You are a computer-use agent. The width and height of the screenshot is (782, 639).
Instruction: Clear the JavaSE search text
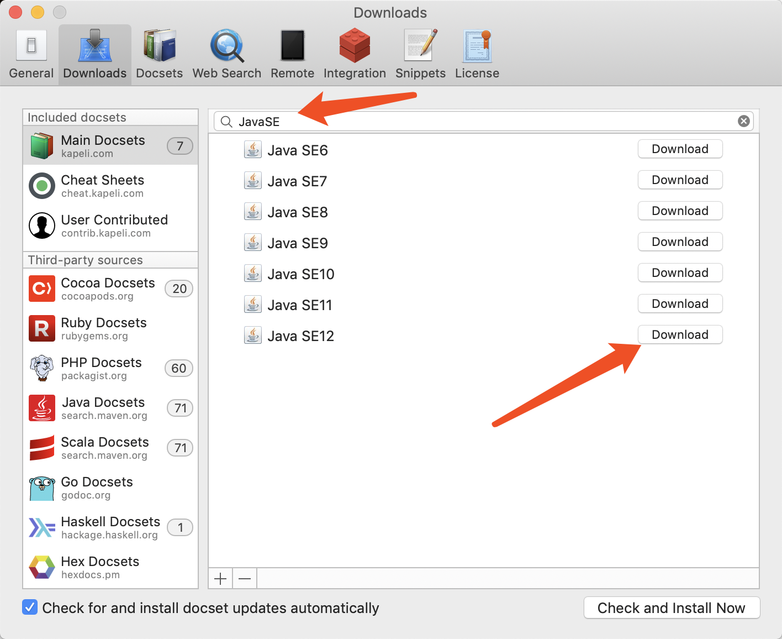(x=744, y=121)
